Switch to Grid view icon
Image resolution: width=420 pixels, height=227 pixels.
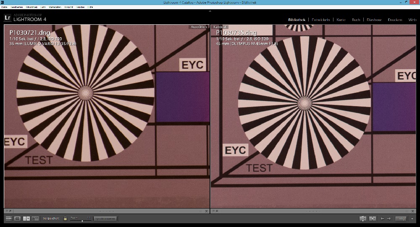(x=9, y=219)
